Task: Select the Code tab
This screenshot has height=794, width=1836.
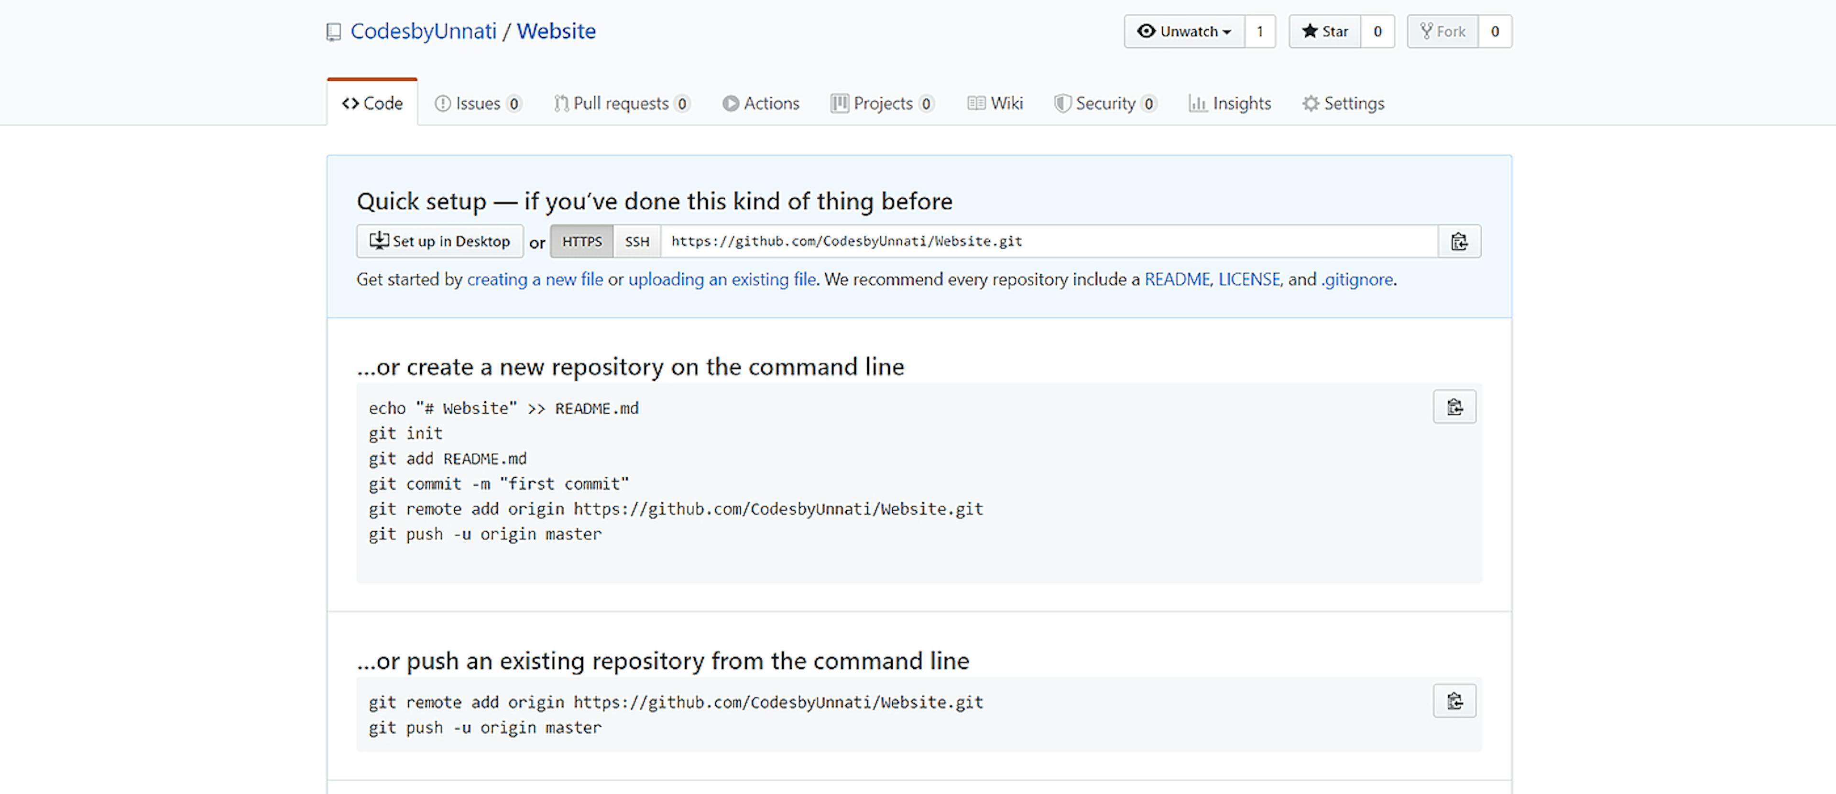Action: pos(372,102)
